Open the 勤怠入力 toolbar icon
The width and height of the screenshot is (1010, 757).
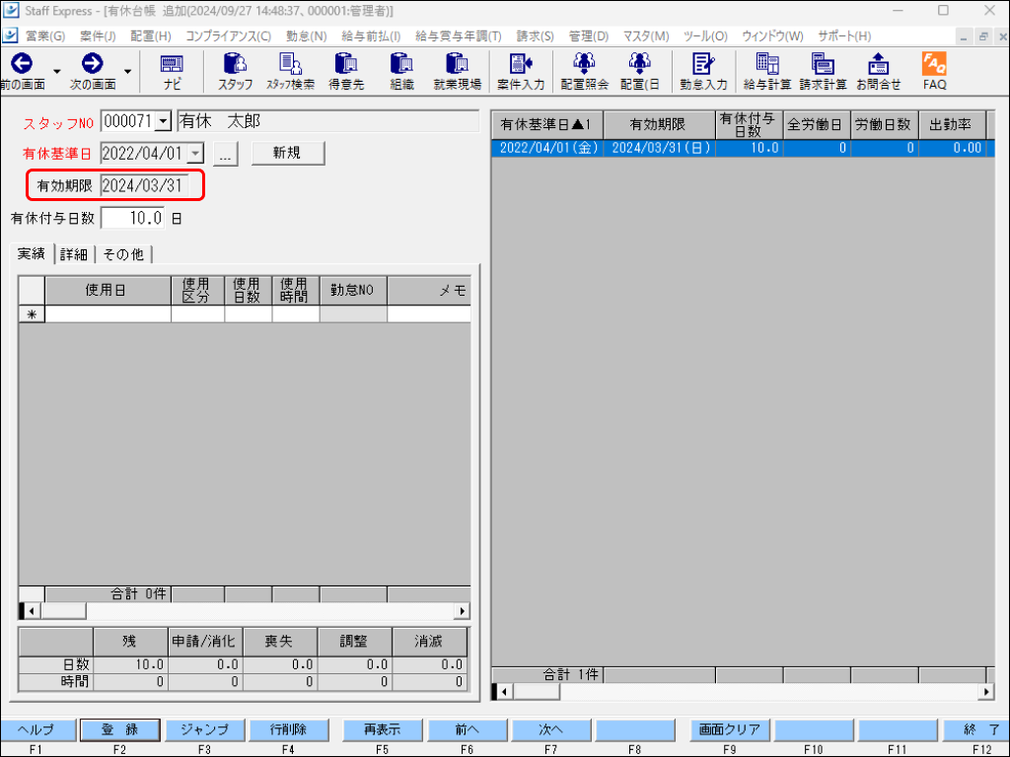click(703, 71)
